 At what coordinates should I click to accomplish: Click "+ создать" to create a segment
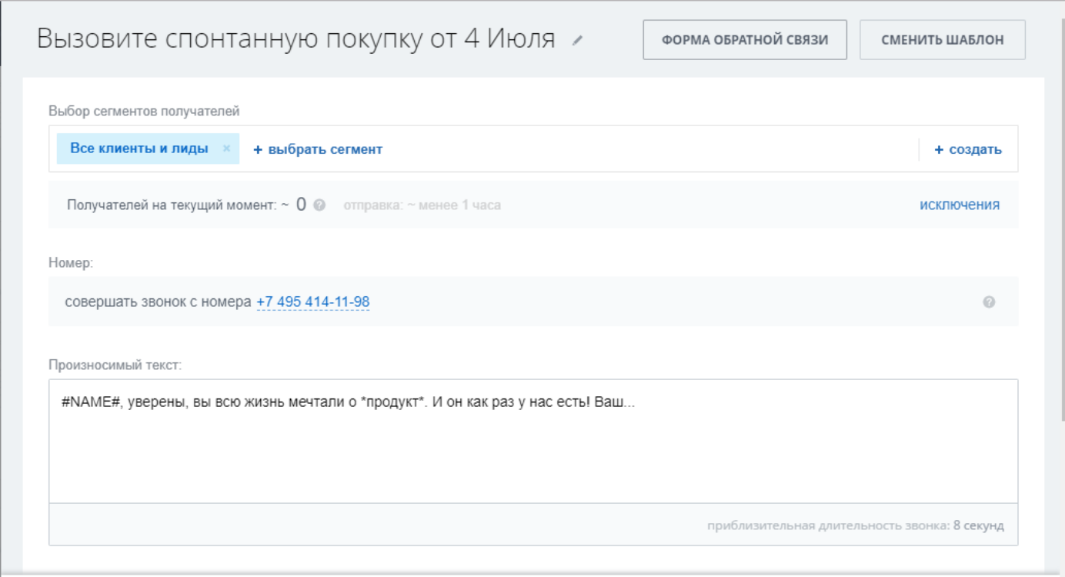pyautogui.click(x=967, y=149)
